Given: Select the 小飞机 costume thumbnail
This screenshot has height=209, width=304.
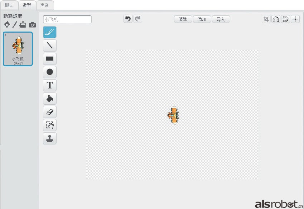Looking at the screenshot, I should [x=18, y=49].
